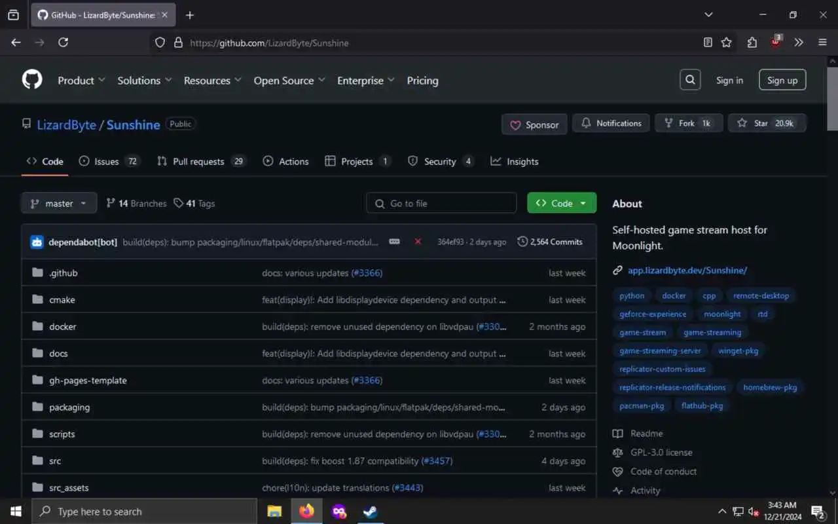Click the moonlight topic tag

click(x=722, y=314)
